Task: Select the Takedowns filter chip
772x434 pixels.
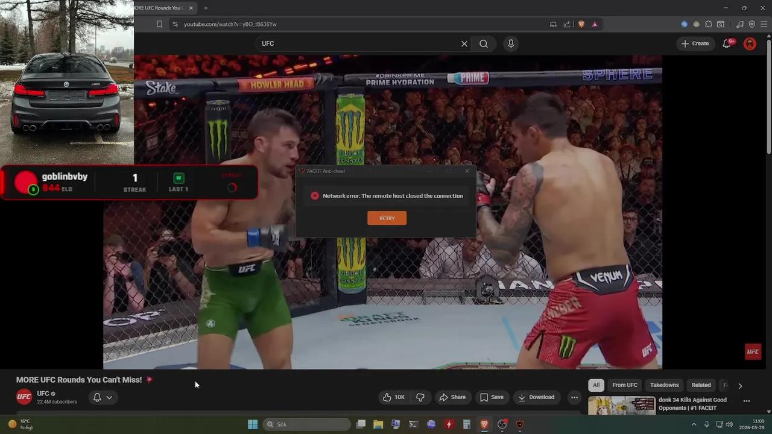Action: pos(664,385)
